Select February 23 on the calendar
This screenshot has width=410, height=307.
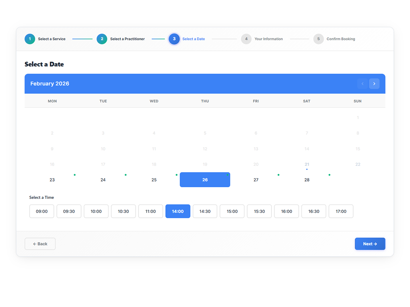(x=52, y=180)
